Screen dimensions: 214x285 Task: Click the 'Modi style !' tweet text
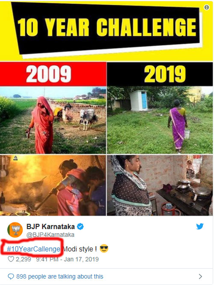80,249
